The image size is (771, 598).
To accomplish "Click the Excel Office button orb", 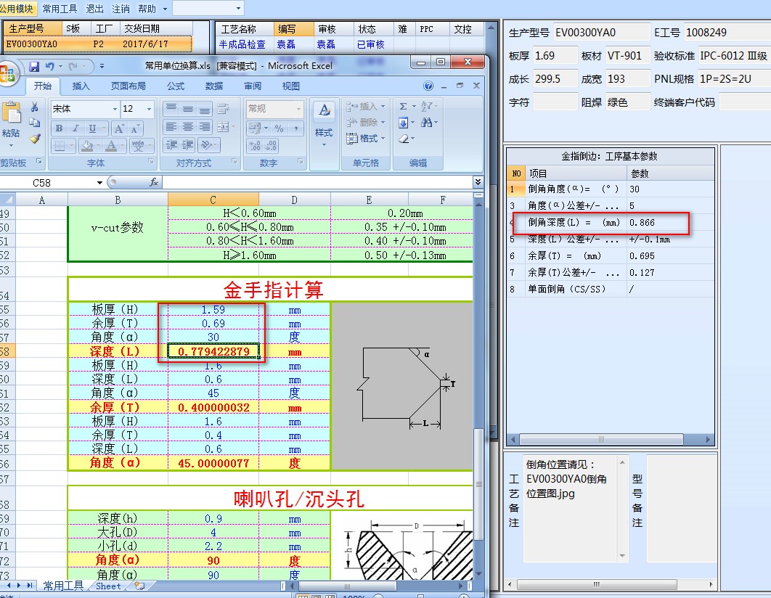I will click(x=8, y=74).
